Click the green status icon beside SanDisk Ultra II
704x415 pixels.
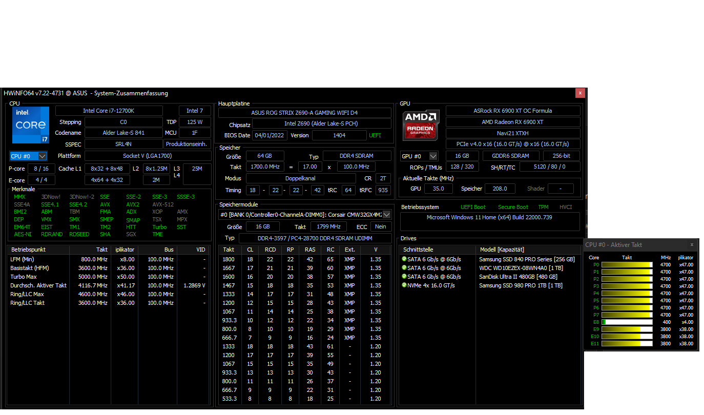point(404,277)
